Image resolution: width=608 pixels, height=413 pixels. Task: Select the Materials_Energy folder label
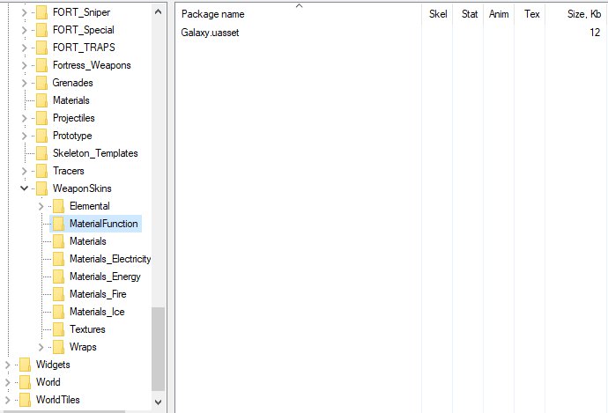(x=105, y=277)
